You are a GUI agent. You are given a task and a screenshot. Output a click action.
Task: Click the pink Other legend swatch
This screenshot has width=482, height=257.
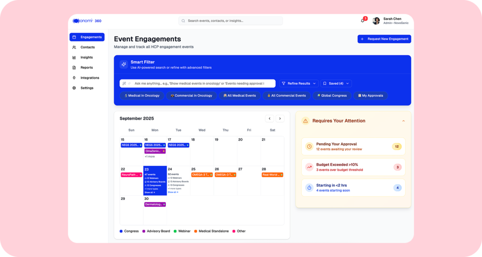tap(234, 231)
